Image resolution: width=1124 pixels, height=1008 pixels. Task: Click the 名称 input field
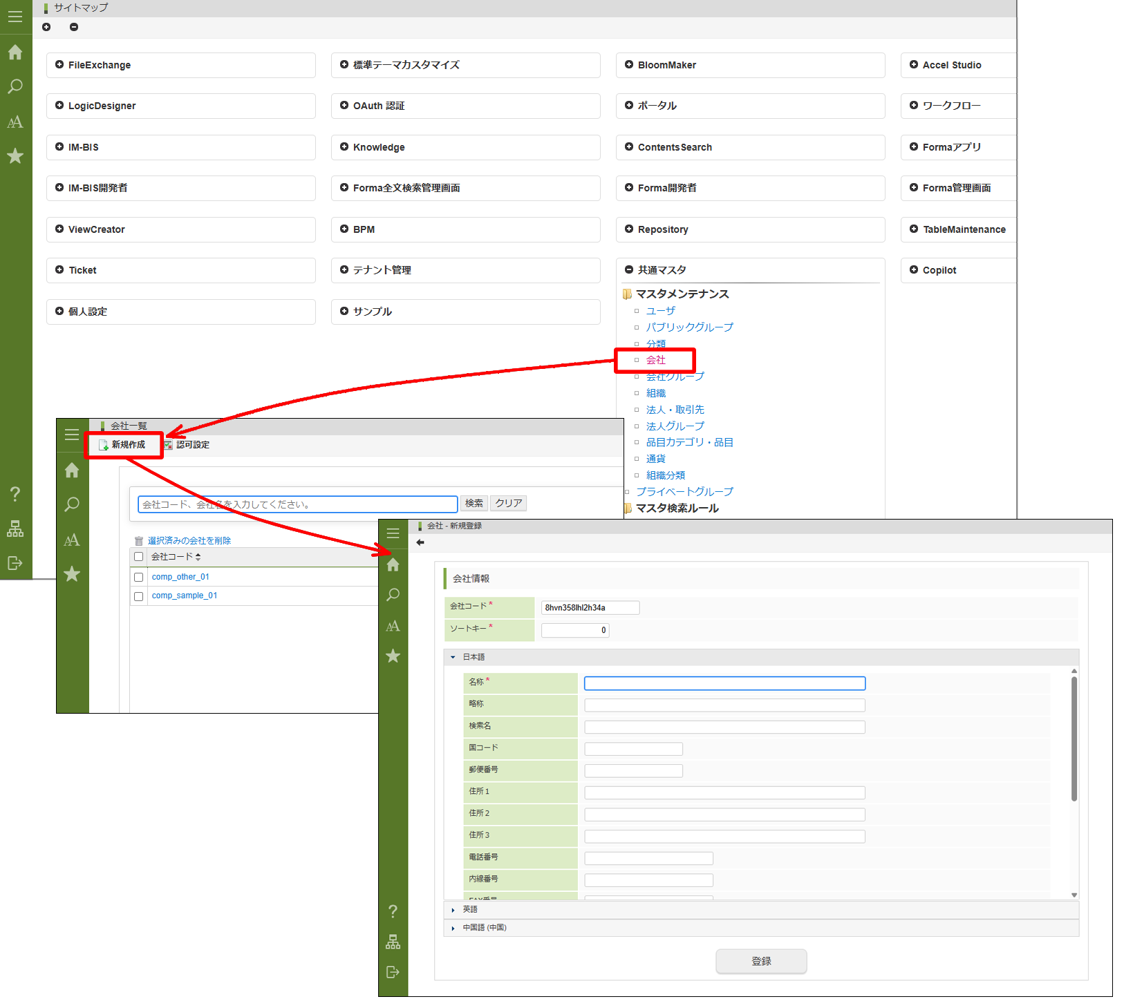[x=724, y=683]
